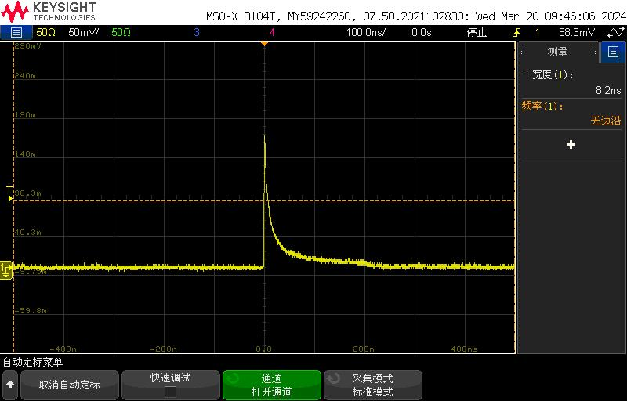This screenshot has height=401, width=627.
Task: Toggle the 停止 run status indicator
Action: point(477,32)
